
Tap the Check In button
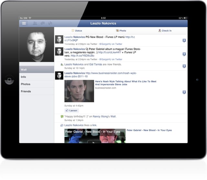[x=165, y=30]
